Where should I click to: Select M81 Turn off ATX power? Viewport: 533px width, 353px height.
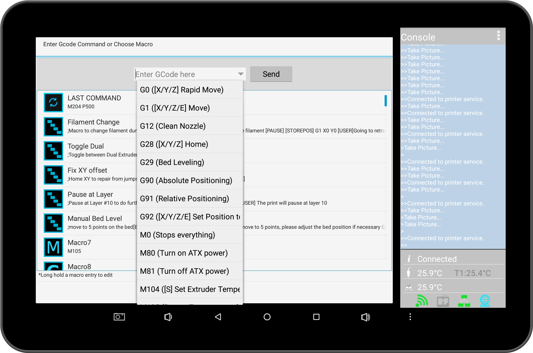190,271
